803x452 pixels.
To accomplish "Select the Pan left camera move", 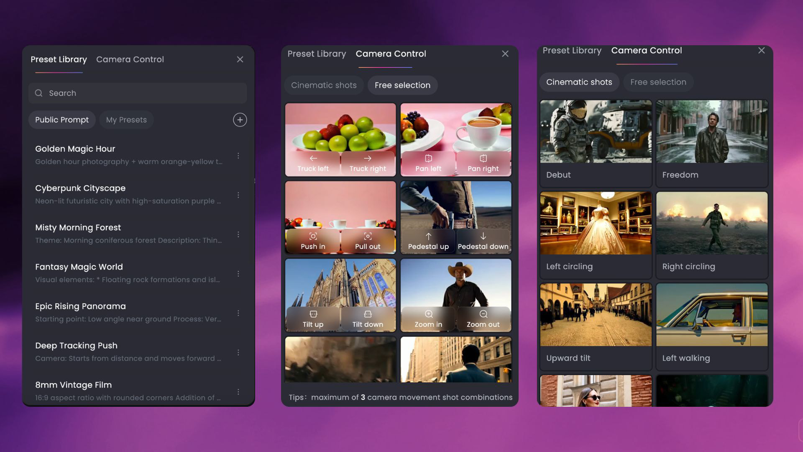I will click(x=428, y=164).
